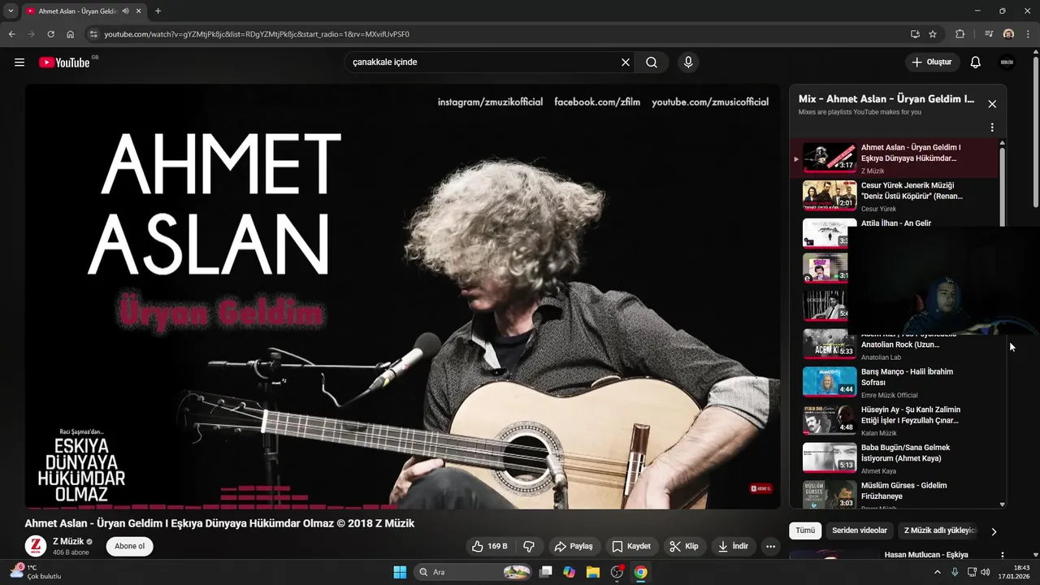Open Copilot from taskbar
This screenshot has width=1040, height=585.
tap(570, 572)
